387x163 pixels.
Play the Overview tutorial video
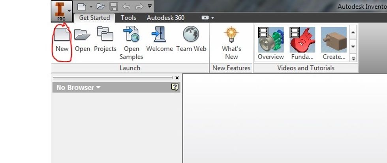click(271, 40)
